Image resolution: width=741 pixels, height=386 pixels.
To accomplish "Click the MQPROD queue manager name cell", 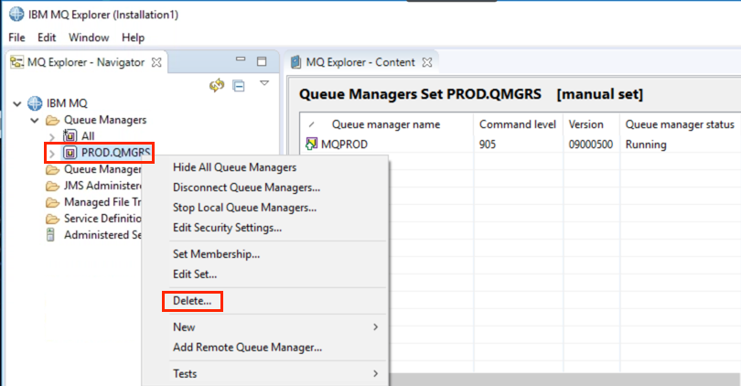I will (x=345, y=145).
